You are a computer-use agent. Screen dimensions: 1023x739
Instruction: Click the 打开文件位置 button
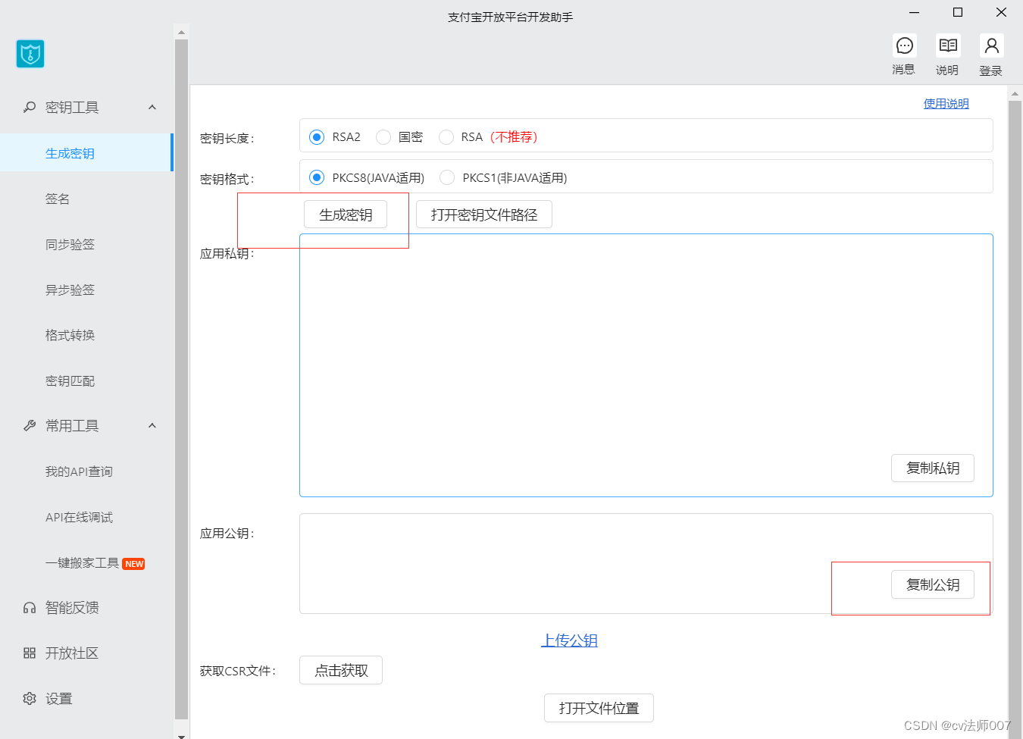click(x=599, y=708)
